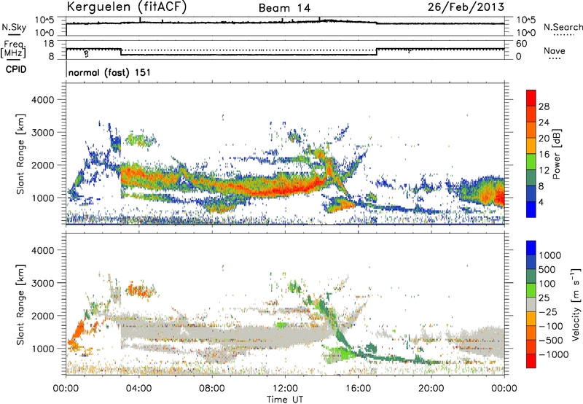Click the Slant Range label of velocity panel
The height and width of the screenshot is (404, 583).
20,304
